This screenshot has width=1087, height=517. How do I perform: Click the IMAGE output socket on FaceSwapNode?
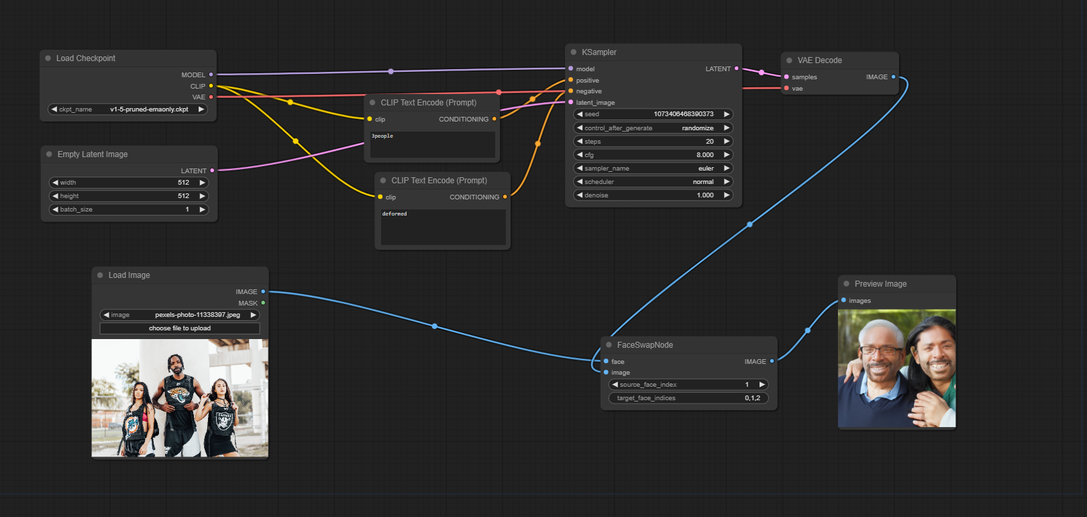[x=772, y=361]
